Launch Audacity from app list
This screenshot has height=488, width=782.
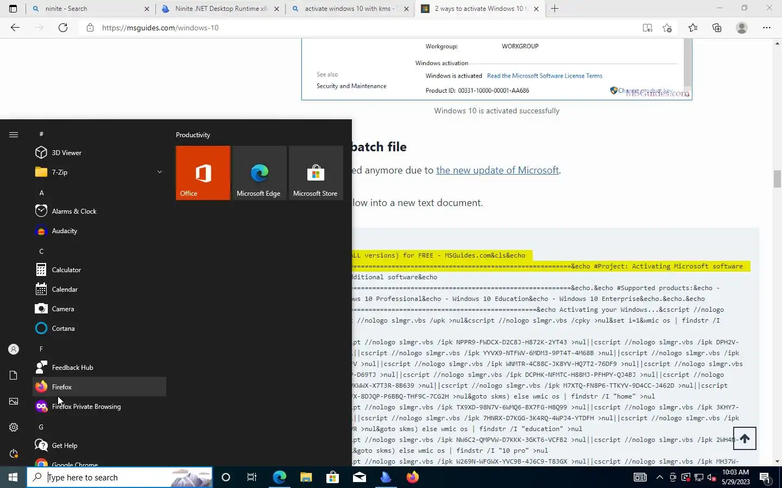[x=99, y=231]
